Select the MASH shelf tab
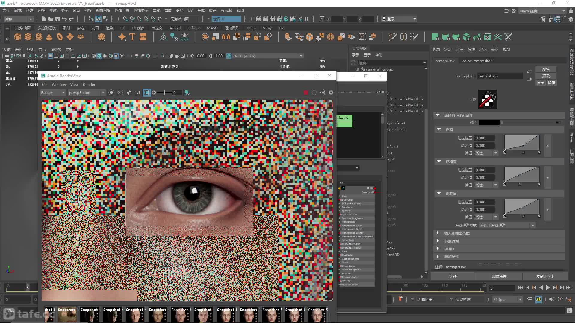Screen dimensions: 575x323 coord(212,28)
